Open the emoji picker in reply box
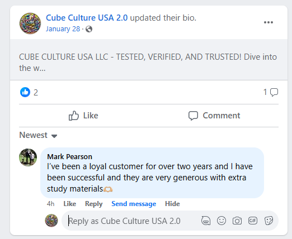 (x=222, y=221)
